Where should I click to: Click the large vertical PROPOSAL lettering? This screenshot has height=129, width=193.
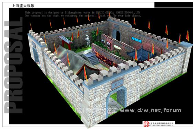coord(13,65)
